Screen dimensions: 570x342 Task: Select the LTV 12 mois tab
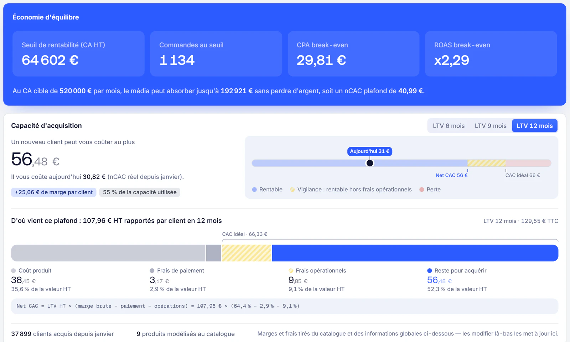[535, 126]
